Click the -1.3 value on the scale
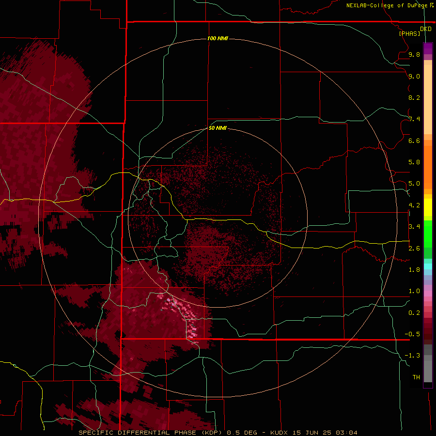The height and width of the screenshot is (436, 436). tap(412, 356)
